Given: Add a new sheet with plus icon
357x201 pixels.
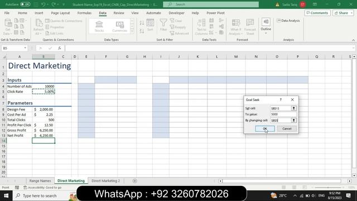Looking at the screenshot, I should click(x=135, y=181).
